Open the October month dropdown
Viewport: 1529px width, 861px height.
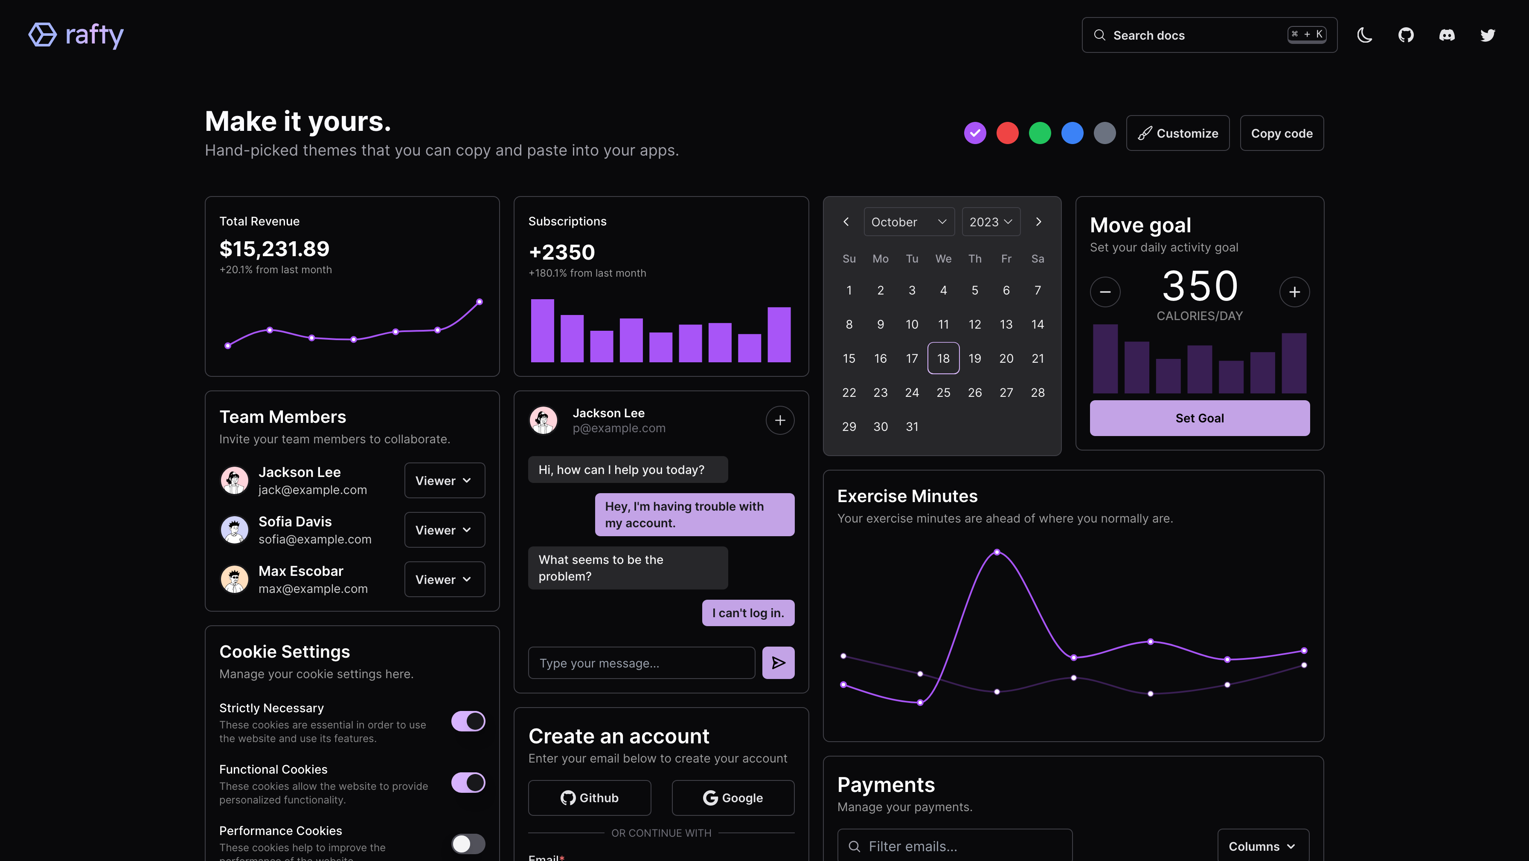click(909, 222)
